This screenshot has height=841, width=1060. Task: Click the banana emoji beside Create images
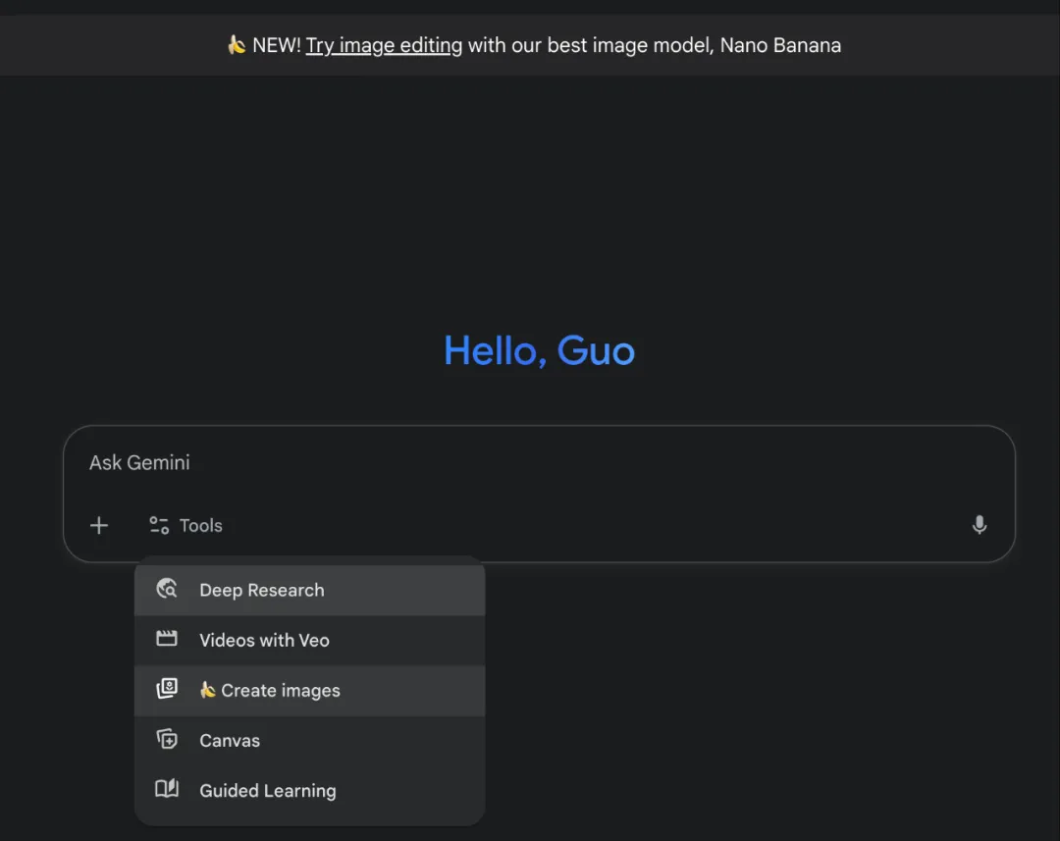(x=207, y=690)
